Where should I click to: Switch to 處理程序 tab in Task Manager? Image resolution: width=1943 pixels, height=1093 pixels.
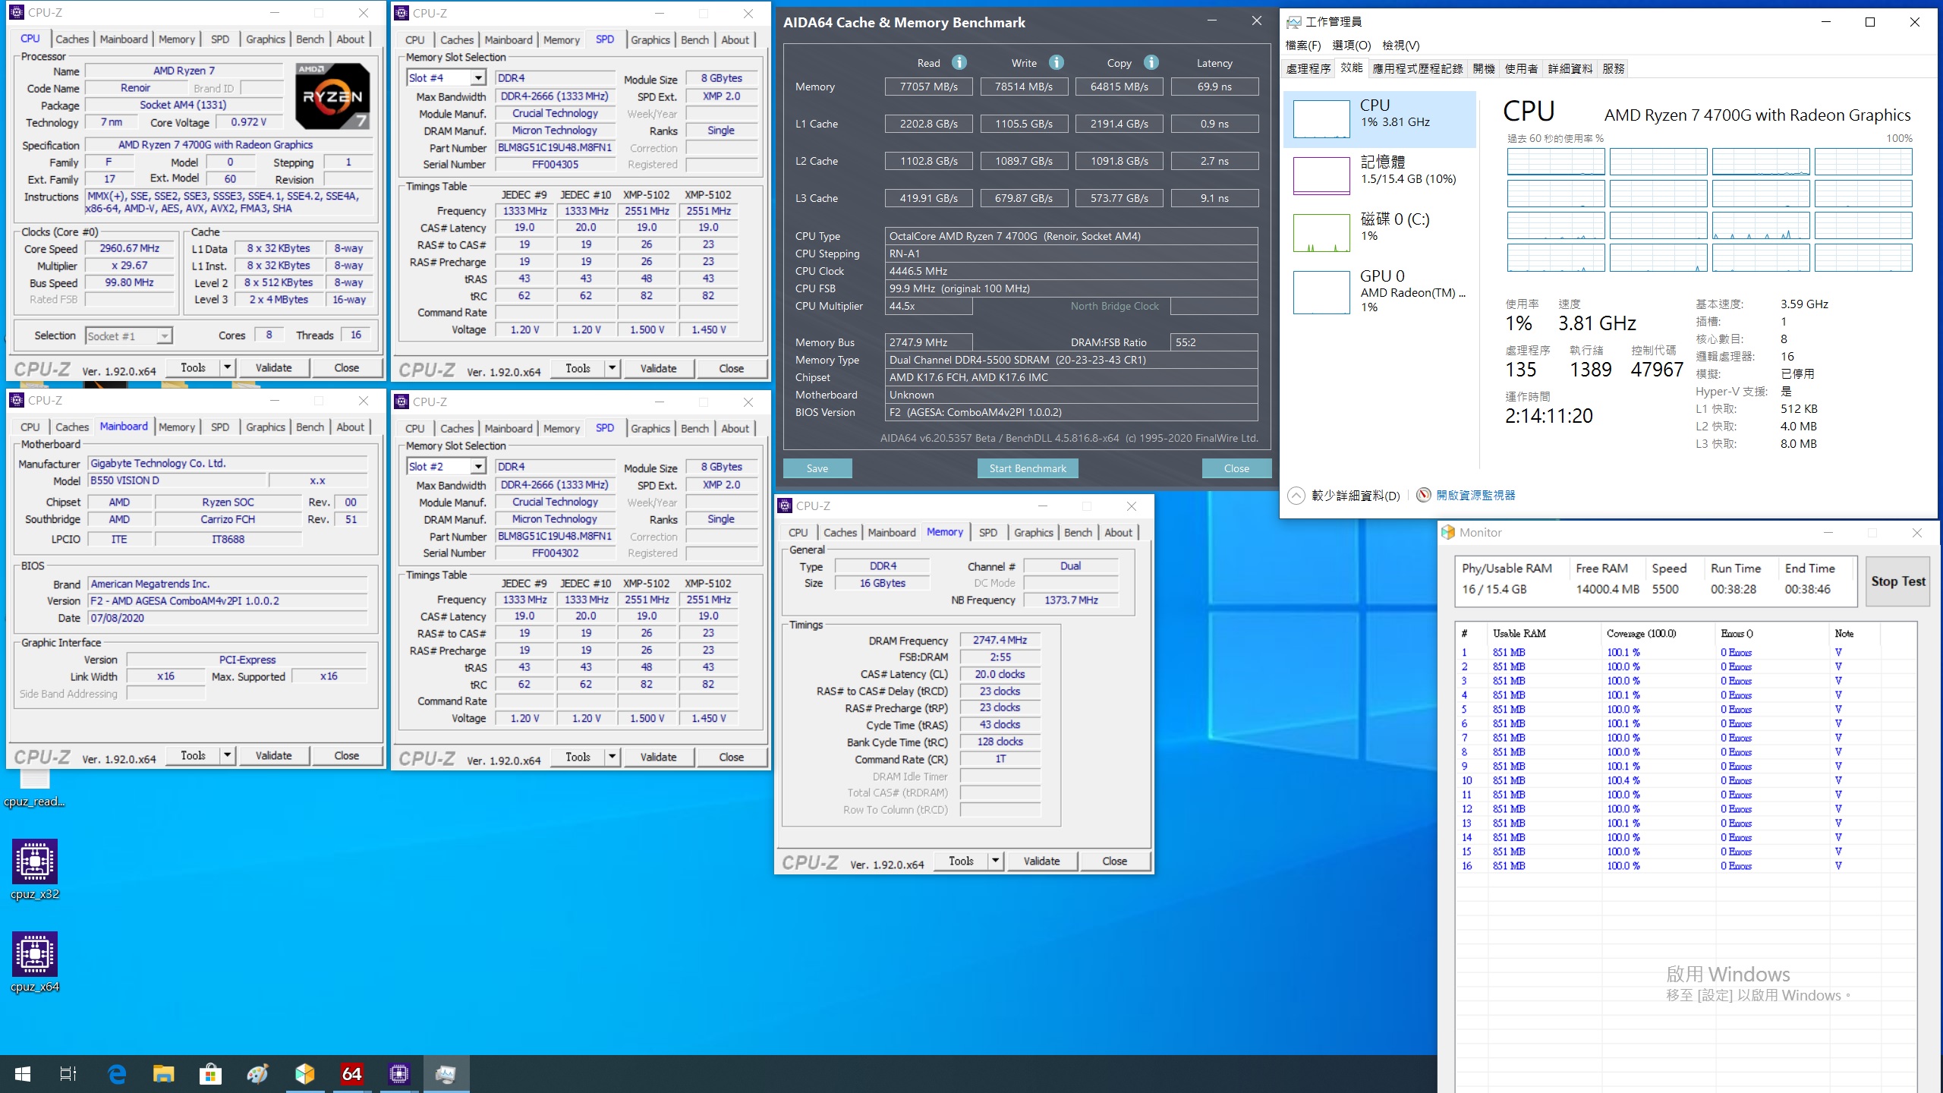click(x=1308, y=68)
